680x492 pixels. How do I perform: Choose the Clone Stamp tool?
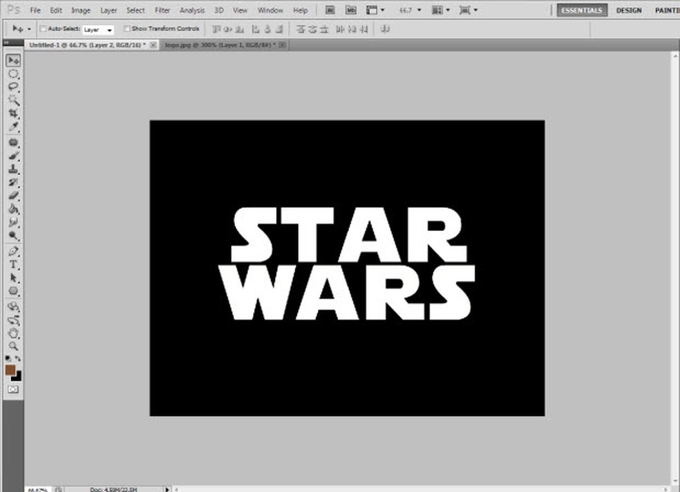[13, 170]
